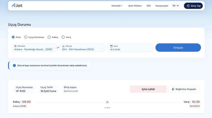Choose the Varış radio button
Screen dimensions: 212x118
[63, 37]
